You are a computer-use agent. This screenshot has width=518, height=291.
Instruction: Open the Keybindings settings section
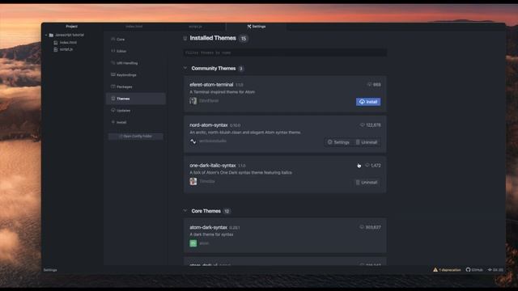(x=135, y=75)
